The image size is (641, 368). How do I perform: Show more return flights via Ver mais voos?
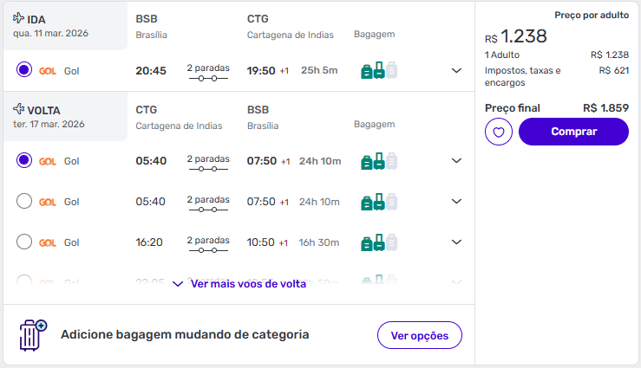point(239,283)
